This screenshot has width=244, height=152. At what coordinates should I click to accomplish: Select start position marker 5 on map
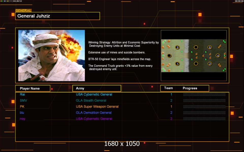(210, 47)
